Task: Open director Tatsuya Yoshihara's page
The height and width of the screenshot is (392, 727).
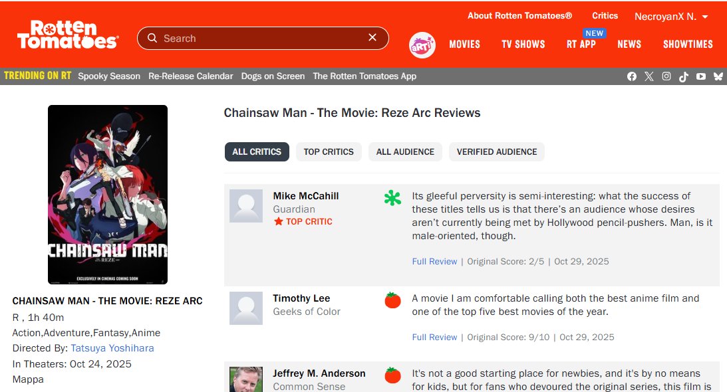Action: pyautogui.click(x=112, y=348)
